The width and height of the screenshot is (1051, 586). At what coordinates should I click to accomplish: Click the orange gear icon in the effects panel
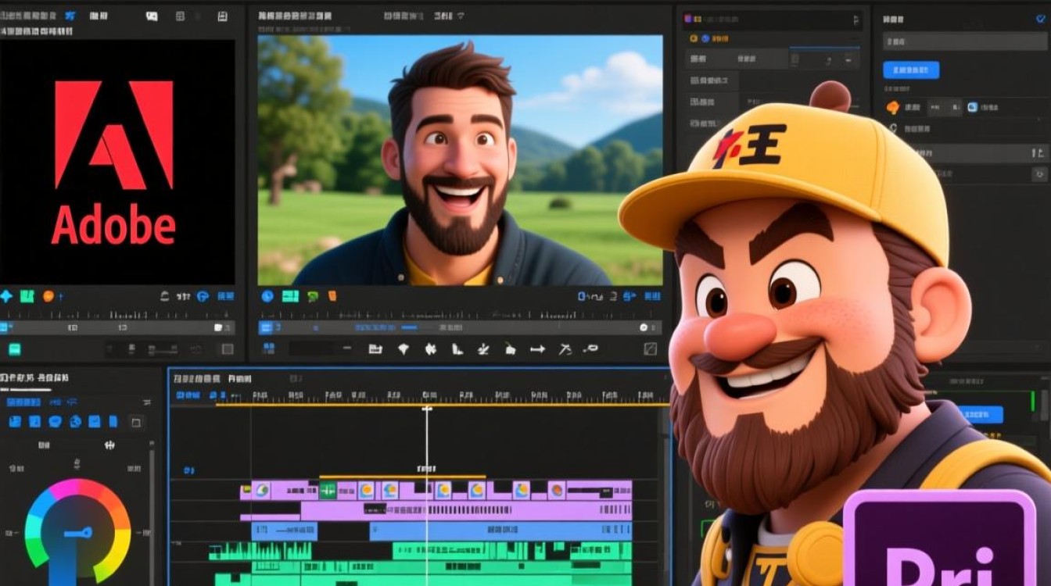click(693, 38)
